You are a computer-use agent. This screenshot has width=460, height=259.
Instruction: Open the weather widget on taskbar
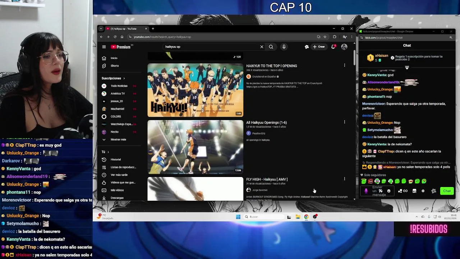coord(106,217)
